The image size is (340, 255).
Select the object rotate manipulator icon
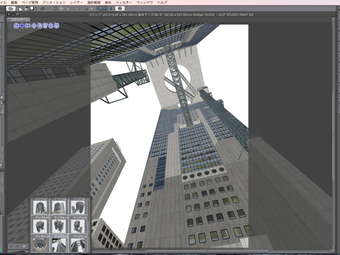point(40,26)
